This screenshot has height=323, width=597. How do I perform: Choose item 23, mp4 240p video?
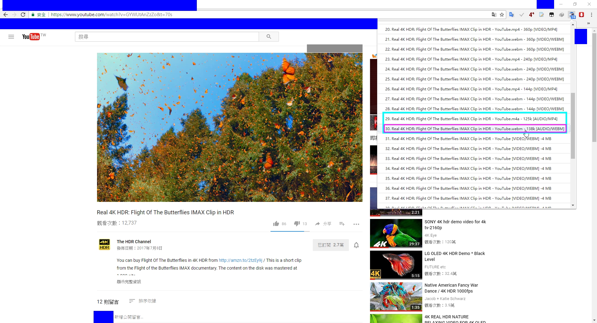[x=474, y=59]
